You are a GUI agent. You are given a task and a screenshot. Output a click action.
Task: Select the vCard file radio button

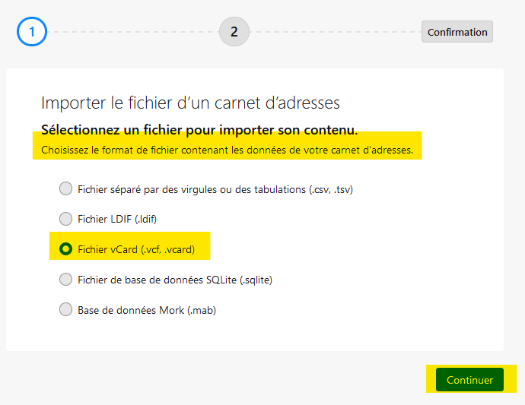(x=66, y=248)
